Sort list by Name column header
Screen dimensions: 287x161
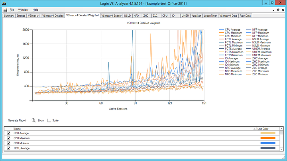(x=18, y=129)
